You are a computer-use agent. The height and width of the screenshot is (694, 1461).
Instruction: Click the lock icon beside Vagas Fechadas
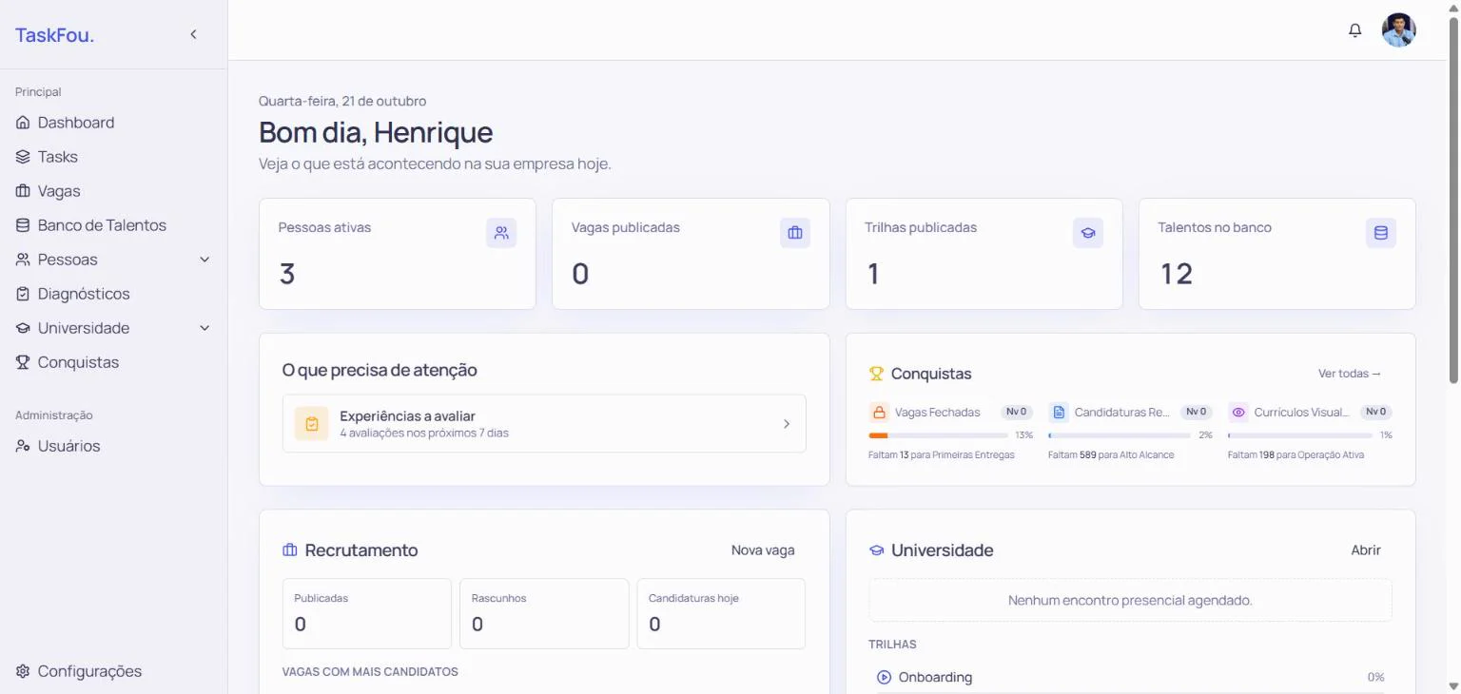point(879,413)
